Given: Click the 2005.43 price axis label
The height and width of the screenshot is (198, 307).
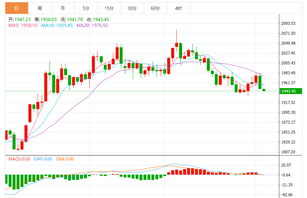Looking at the screenshot, I should pyautogui.click(x=288, y=63).
